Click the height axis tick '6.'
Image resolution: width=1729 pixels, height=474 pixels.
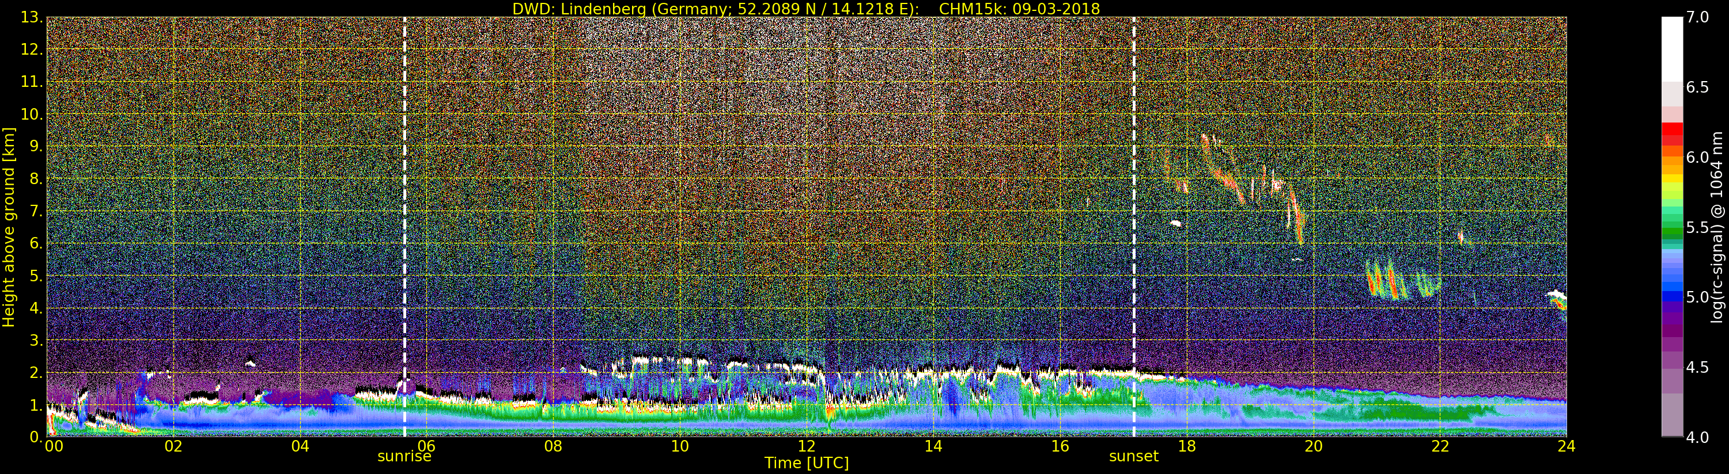pos(36,244)
